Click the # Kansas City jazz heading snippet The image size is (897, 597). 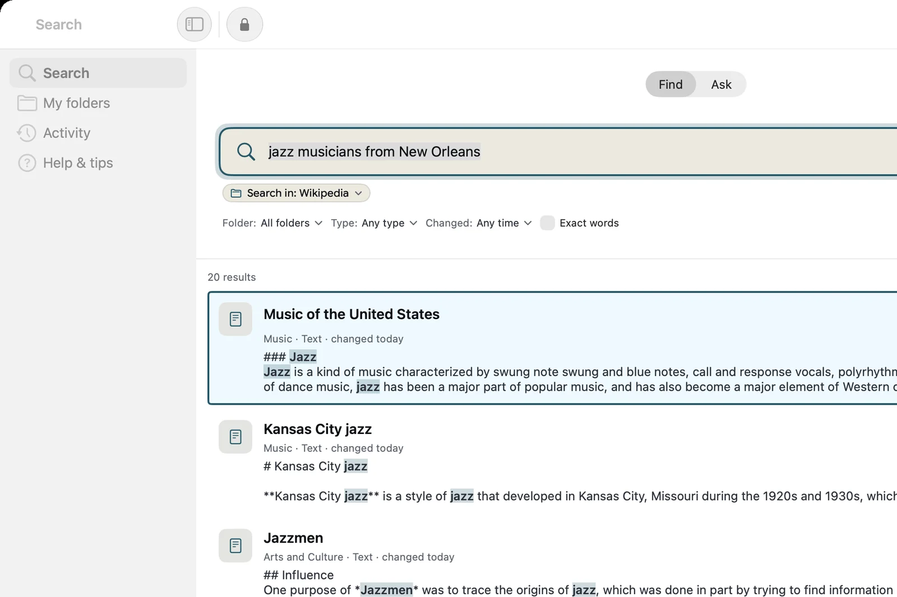[315, 466]
